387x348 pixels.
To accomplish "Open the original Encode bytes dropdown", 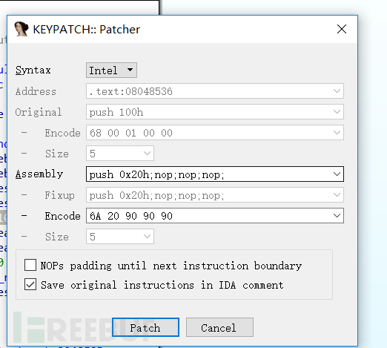I will [x=337, y=133].
